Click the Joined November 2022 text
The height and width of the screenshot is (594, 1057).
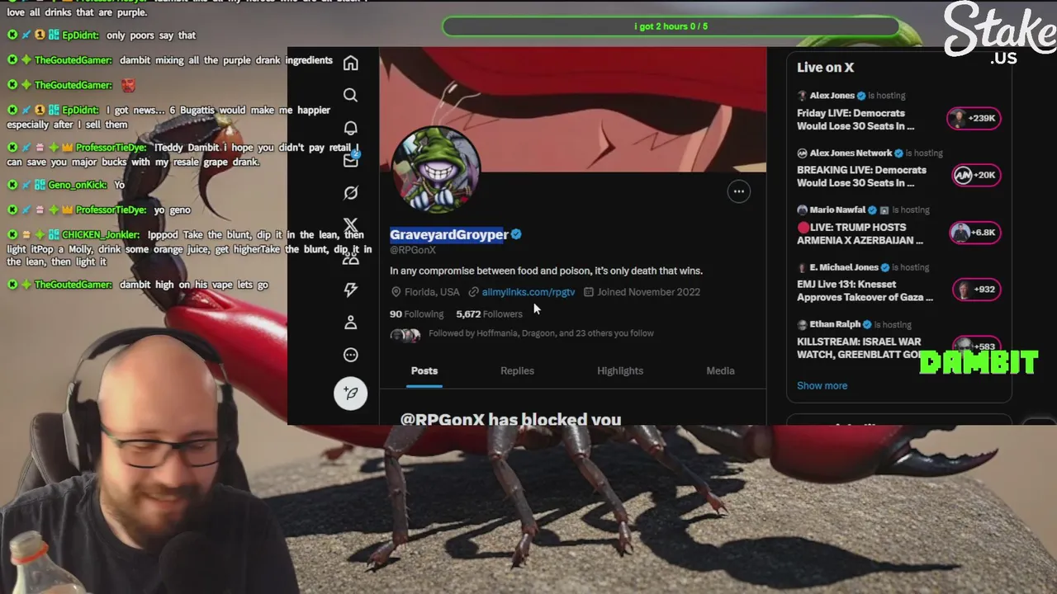point(649,292)
